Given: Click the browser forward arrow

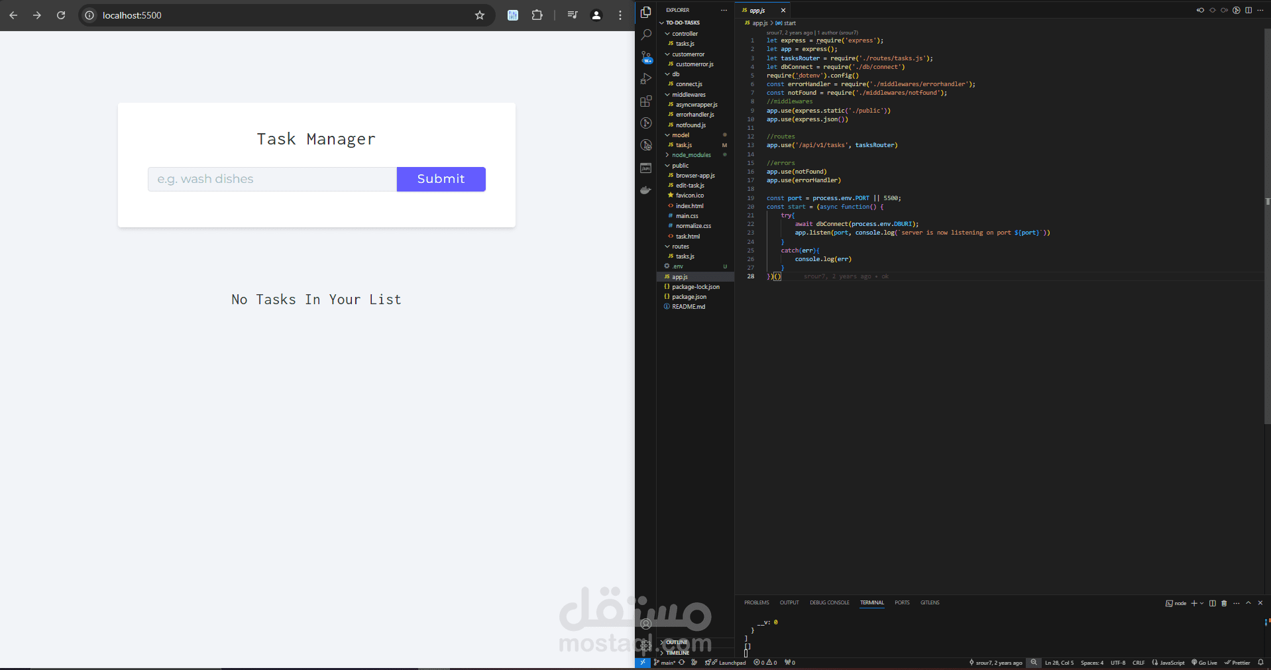Looking at the screenshot, I should coord(37,15).
